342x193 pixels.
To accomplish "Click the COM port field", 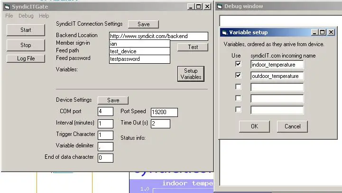I will click(x=105, y=111).
